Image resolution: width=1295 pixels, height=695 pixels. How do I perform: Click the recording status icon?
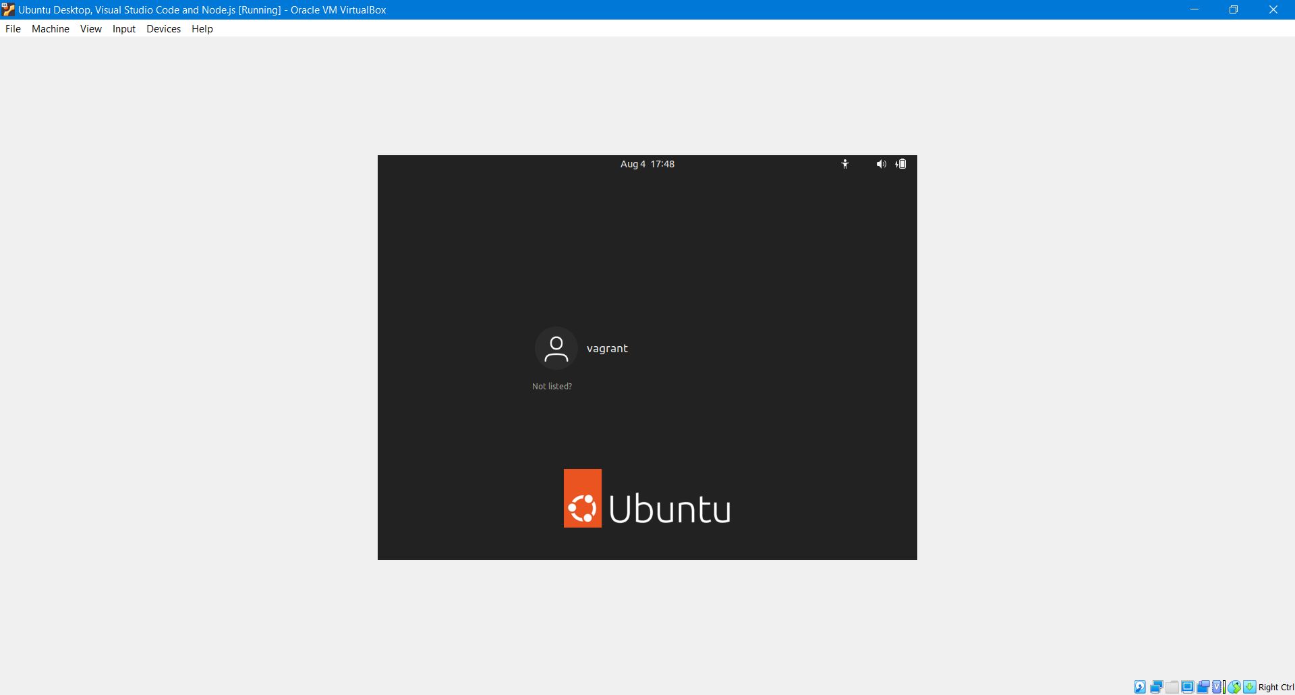point(1203,687)
